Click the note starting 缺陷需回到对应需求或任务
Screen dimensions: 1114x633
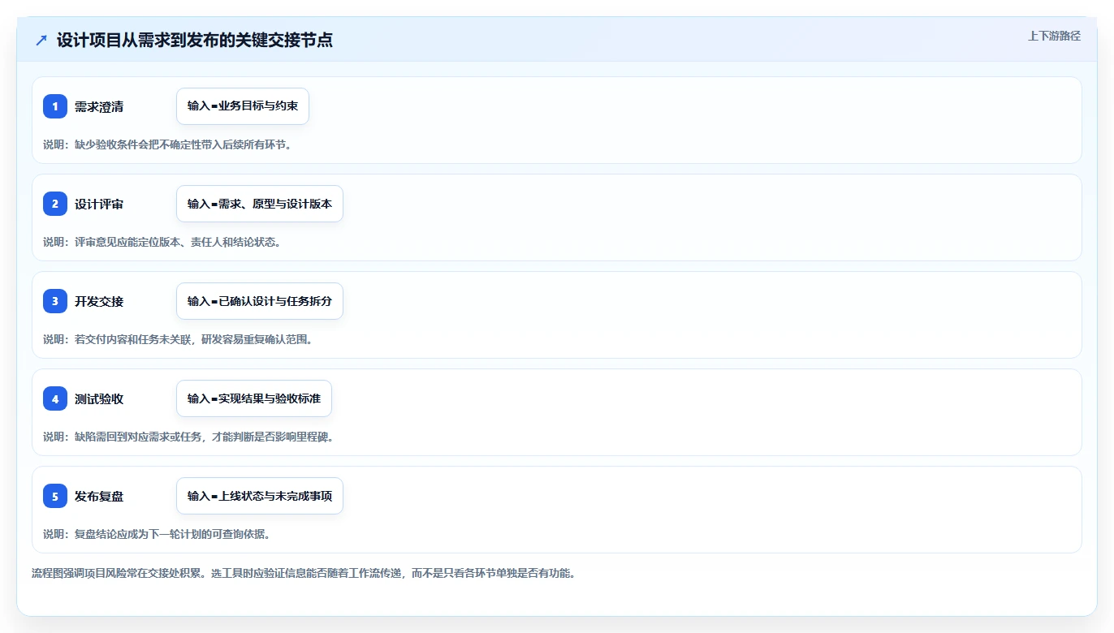[x=204, y=437]
